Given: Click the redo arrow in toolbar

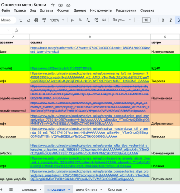Looking at the screenshot, I should [28, 20].
